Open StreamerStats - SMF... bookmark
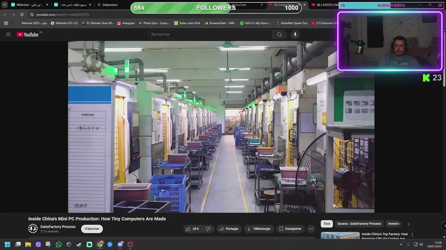Image resolution: width=446 pixels, height=250 pixels. coord(220,23)
